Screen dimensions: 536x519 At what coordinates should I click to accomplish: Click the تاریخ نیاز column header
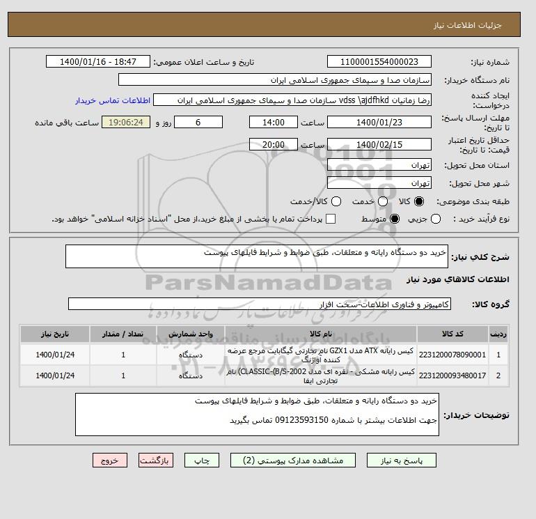(55, 334)
